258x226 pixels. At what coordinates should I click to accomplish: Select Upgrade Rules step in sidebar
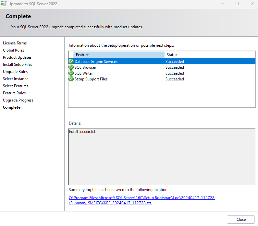point(15,72)
